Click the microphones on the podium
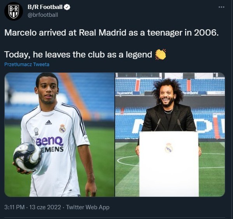233x219 pixels. pos(169,125)
